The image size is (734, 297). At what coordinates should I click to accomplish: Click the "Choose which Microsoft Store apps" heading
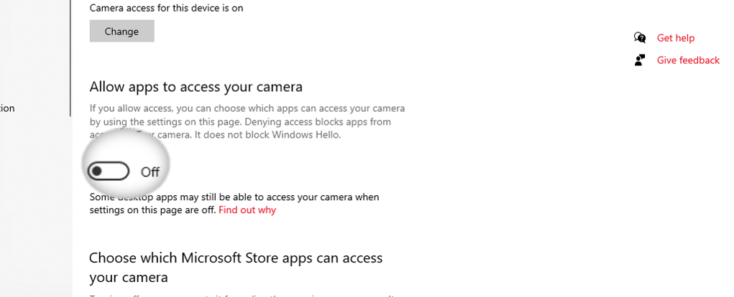coord(235,258)
